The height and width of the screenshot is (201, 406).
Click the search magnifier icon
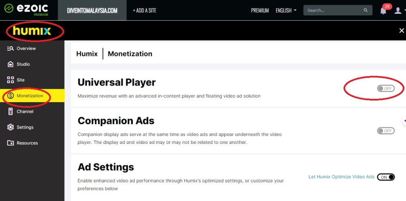tap(366, 10)
